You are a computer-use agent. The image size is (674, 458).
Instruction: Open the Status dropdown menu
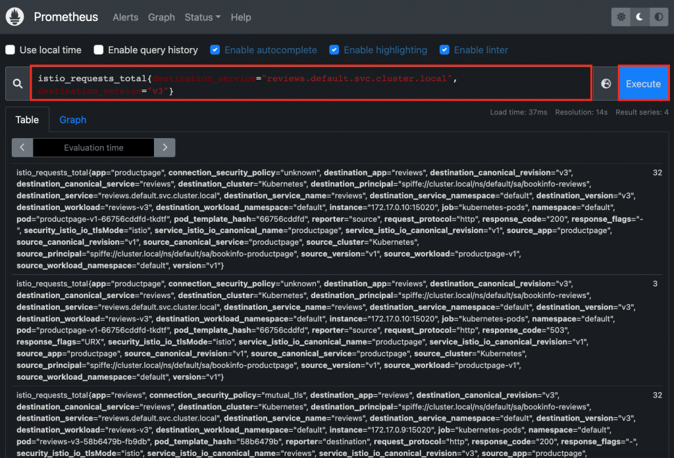[203, 17]
